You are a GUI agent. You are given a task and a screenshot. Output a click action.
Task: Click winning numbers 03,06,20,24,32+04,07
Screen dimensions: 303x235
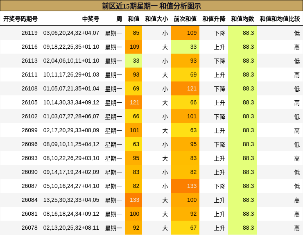click(71, 33)
